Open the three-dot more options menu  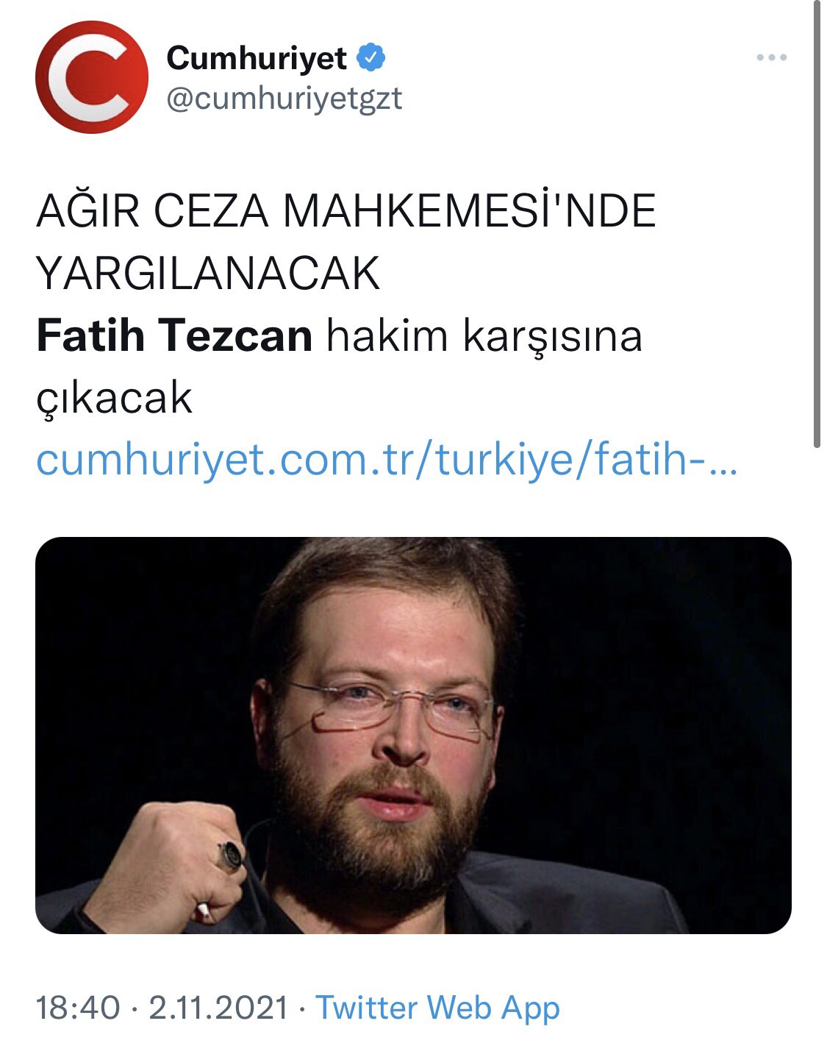[771, 57]
